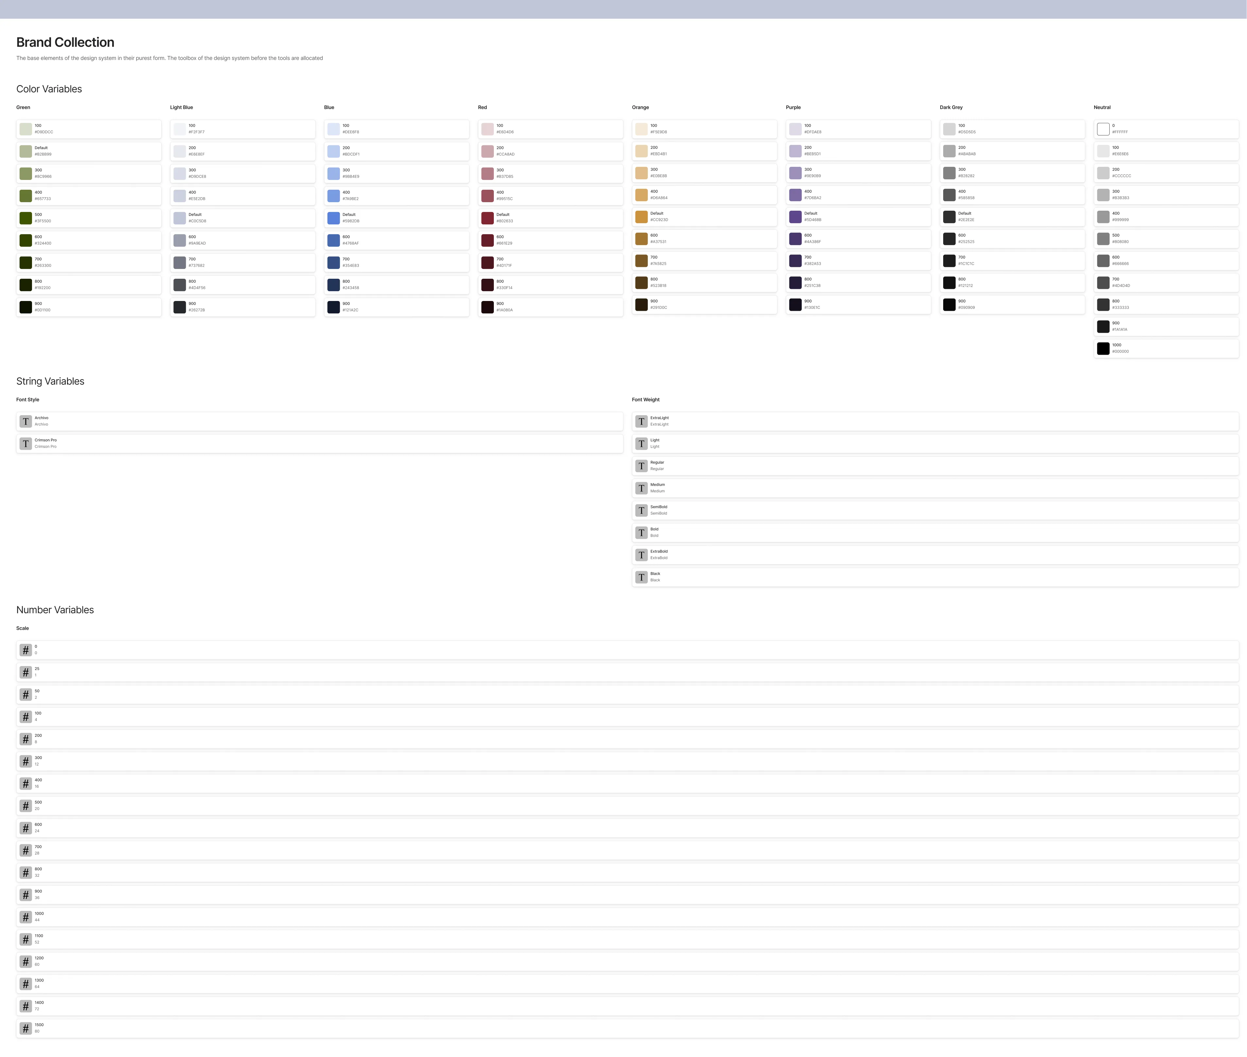This screenshot has width=1247, height=1057.
Task: Select the Blue 900 swatch #121A2C
Action: coord(334,307)
